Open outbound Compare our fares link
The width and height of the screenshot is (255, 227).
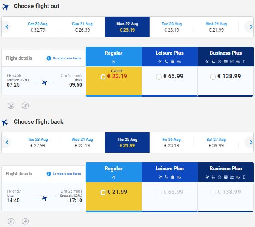[67, 58]
